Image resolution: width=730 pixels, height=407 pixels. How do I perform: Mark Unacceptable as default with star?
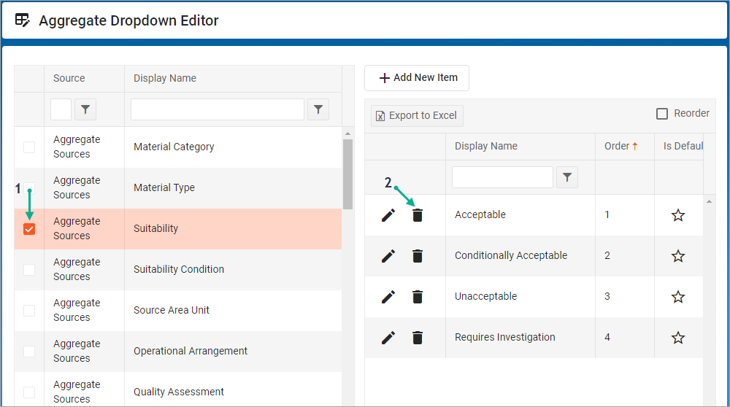click(678, 297)
